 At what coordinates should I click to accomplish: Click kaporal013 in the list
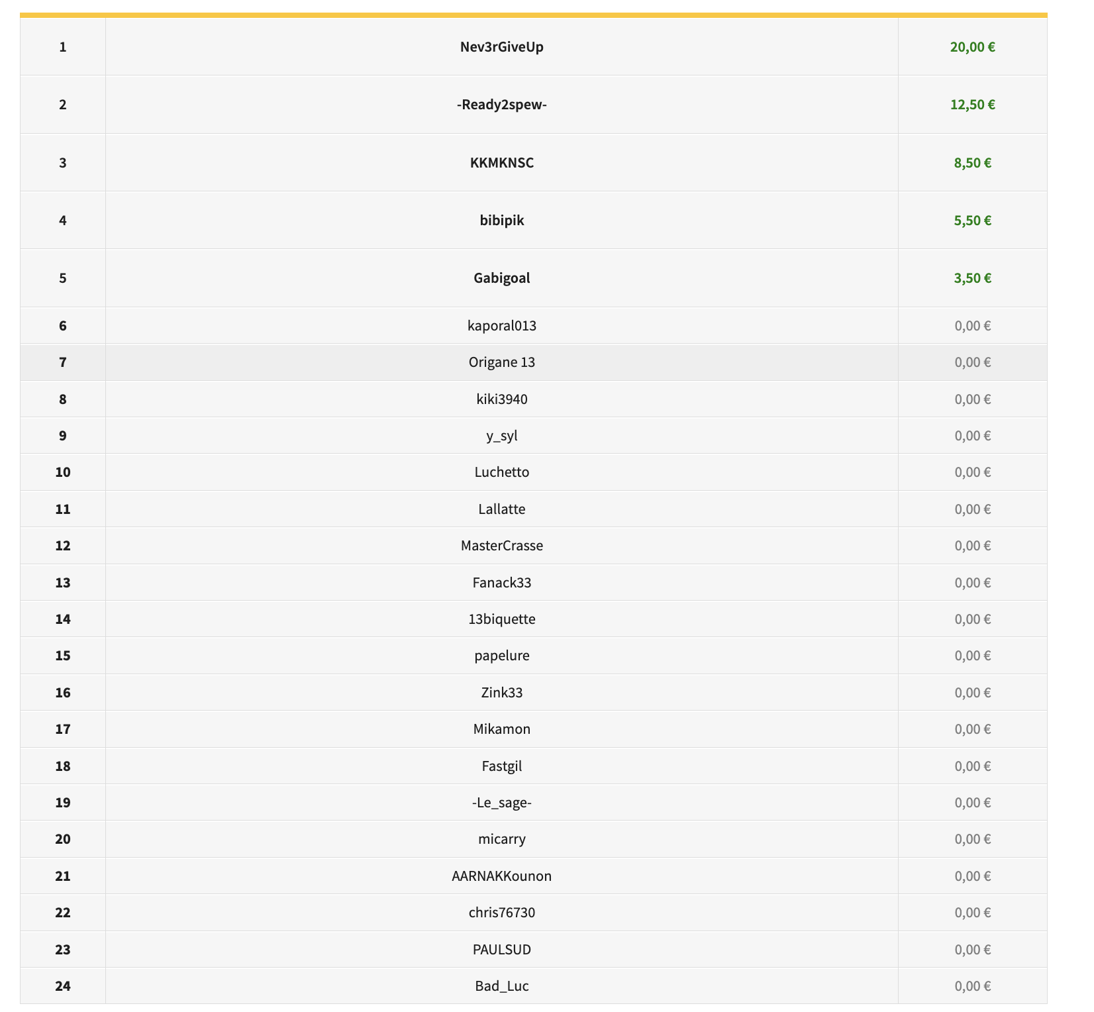(501, 326)
